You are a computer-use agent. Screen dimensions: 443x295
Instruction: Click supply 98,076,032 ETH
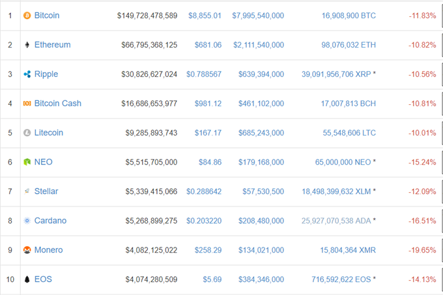pyautogui.click(x=349, y=45)
